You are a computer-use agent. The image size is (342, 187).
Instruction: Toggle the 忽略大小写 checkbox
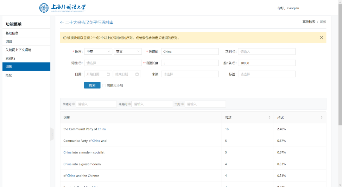(x=104, y=85)
